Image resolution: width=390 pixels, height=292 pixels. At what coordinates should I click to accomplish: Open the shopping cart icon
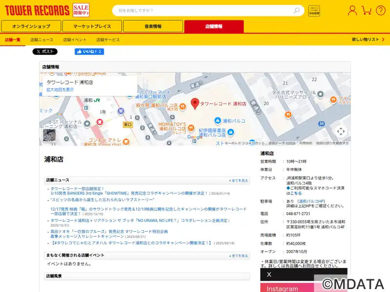pos(367,10)
